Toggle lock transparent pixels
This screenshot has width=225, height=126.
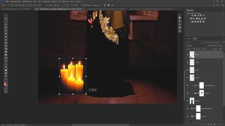(194, 49)
